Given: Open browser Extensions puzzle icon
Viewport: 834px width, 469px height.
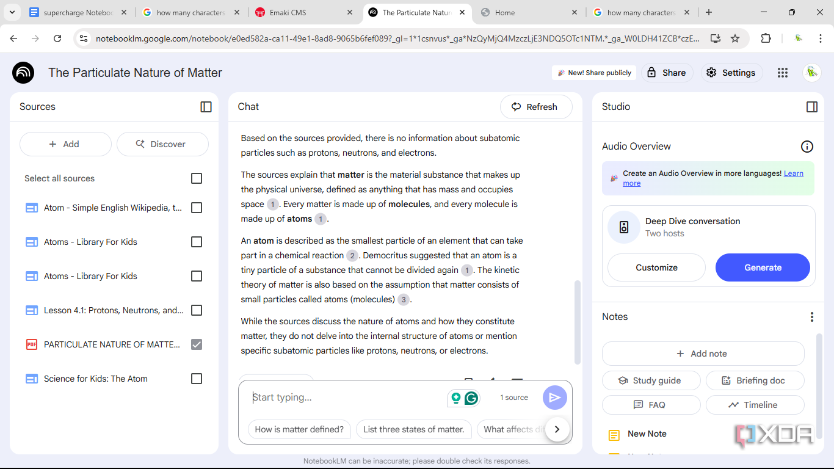Looking at the screenshot, I should 766,38.
